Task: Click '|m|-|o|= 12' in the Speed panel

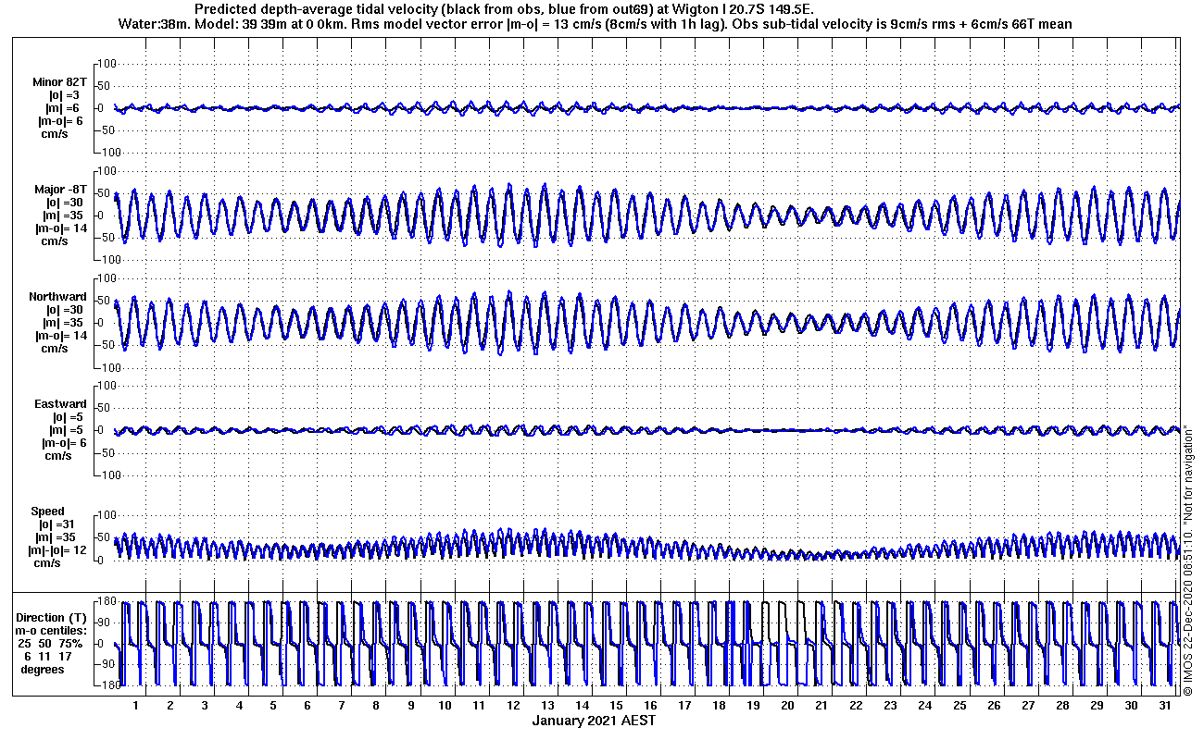Action: coord(59,550)
